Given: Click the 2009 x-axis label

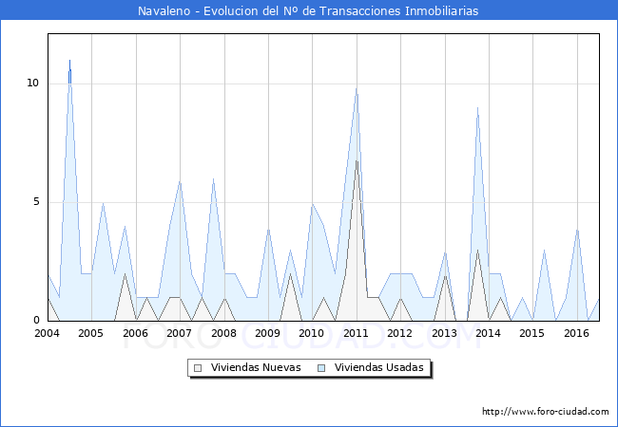Looking at the screenshot, I should coord(267,333).
